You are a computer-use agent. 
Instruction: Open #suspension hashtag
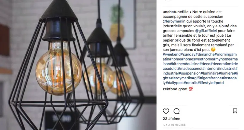coord(190,73)
